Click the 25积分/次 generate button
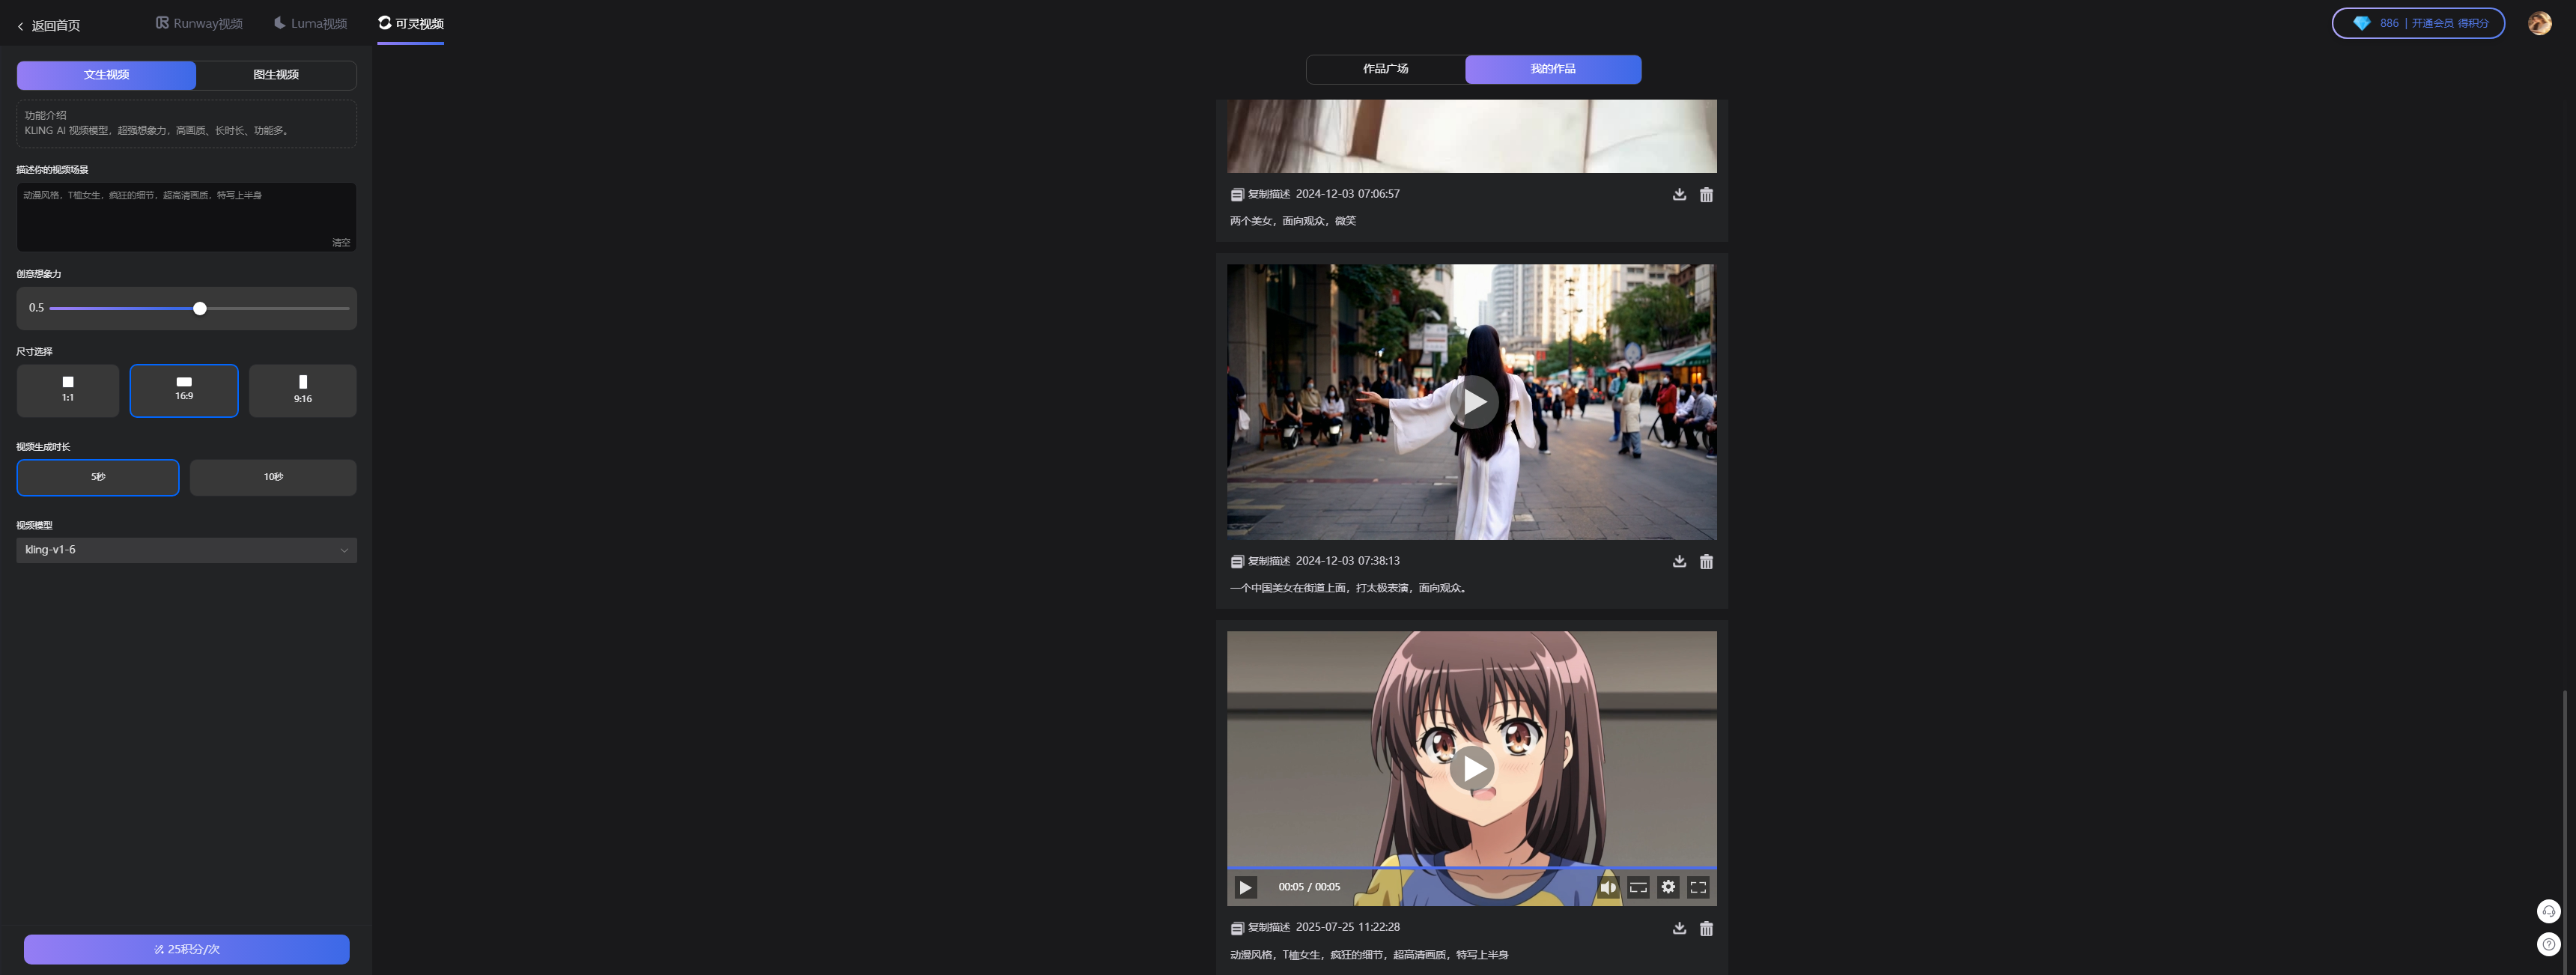This screenshot has width=2576, height=975. 187,949
